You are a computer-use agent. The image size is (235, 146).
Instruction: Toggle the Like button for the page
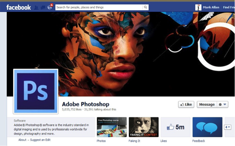click(x=186, y=105)
